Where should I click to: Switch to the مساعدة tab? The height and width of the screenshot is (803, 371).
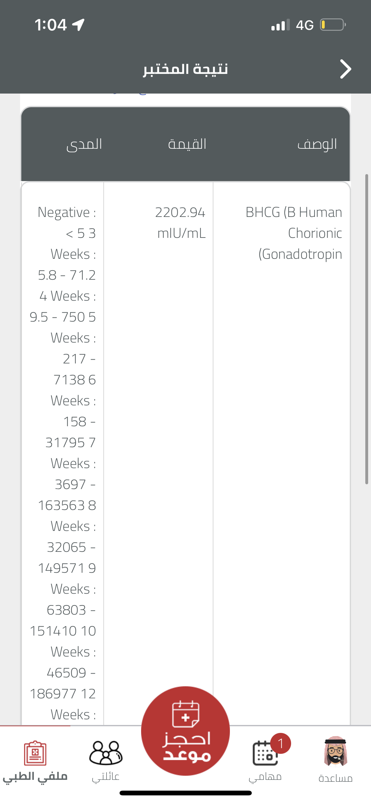tap(335, 778)
